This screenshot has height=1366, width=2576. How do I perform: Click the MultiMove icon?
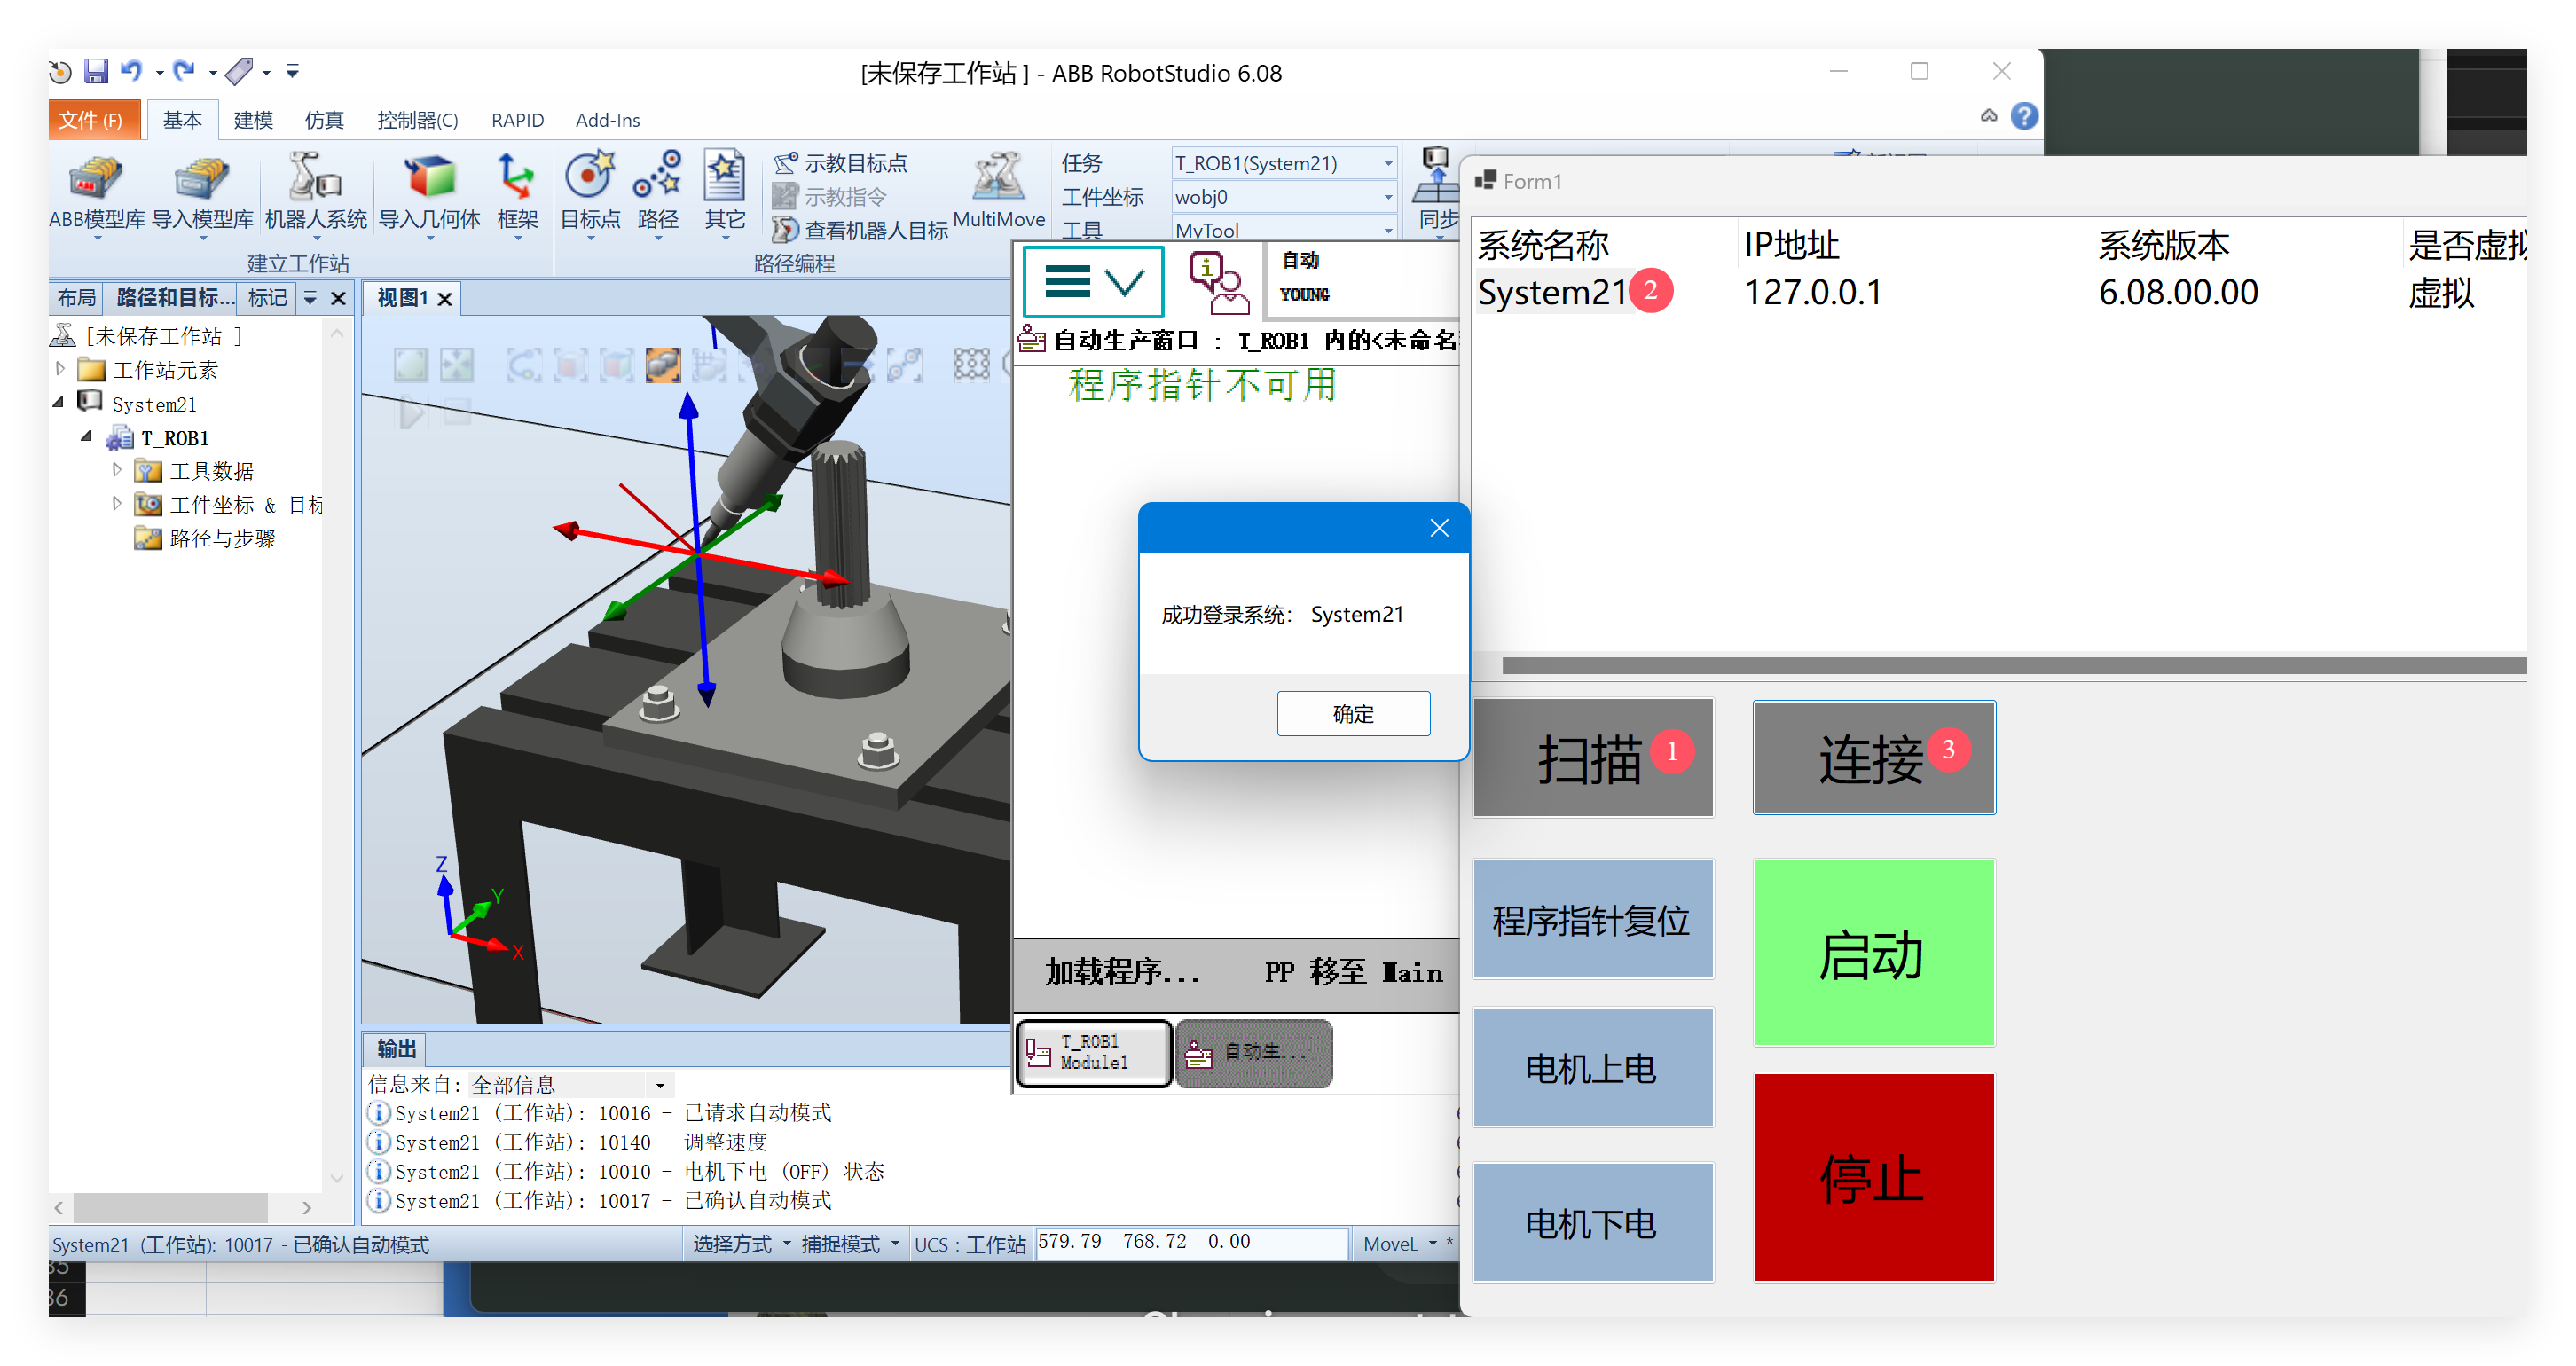tap(998, 190)
